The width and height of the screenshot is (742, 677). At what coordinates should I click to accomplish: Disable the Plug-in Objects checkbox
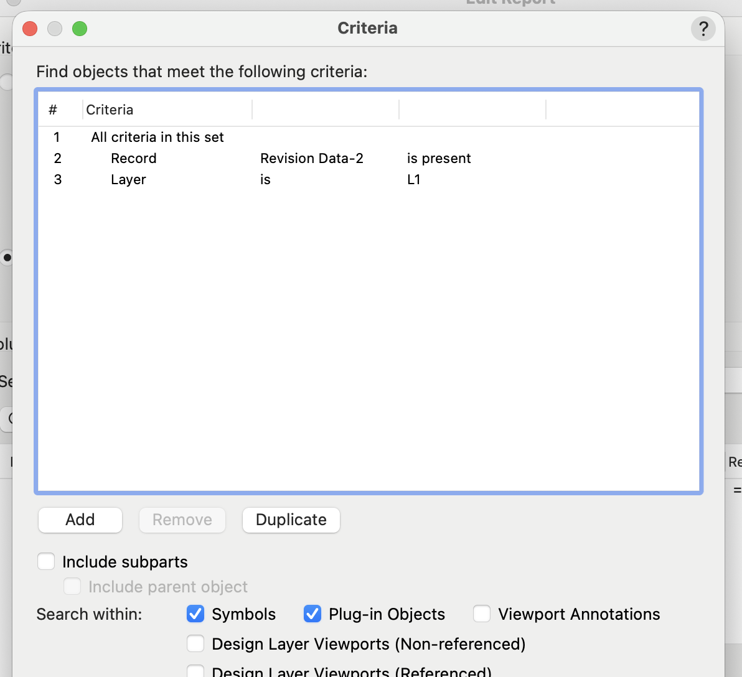pos(312,614)
